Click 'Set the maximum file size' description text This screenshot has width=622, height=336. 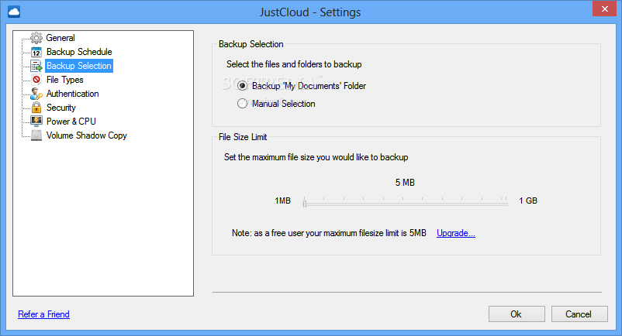click(x=316, y=157)
